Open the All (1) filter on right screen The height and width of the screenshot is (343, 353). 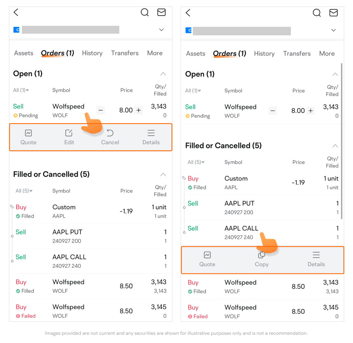click(193, 91)
